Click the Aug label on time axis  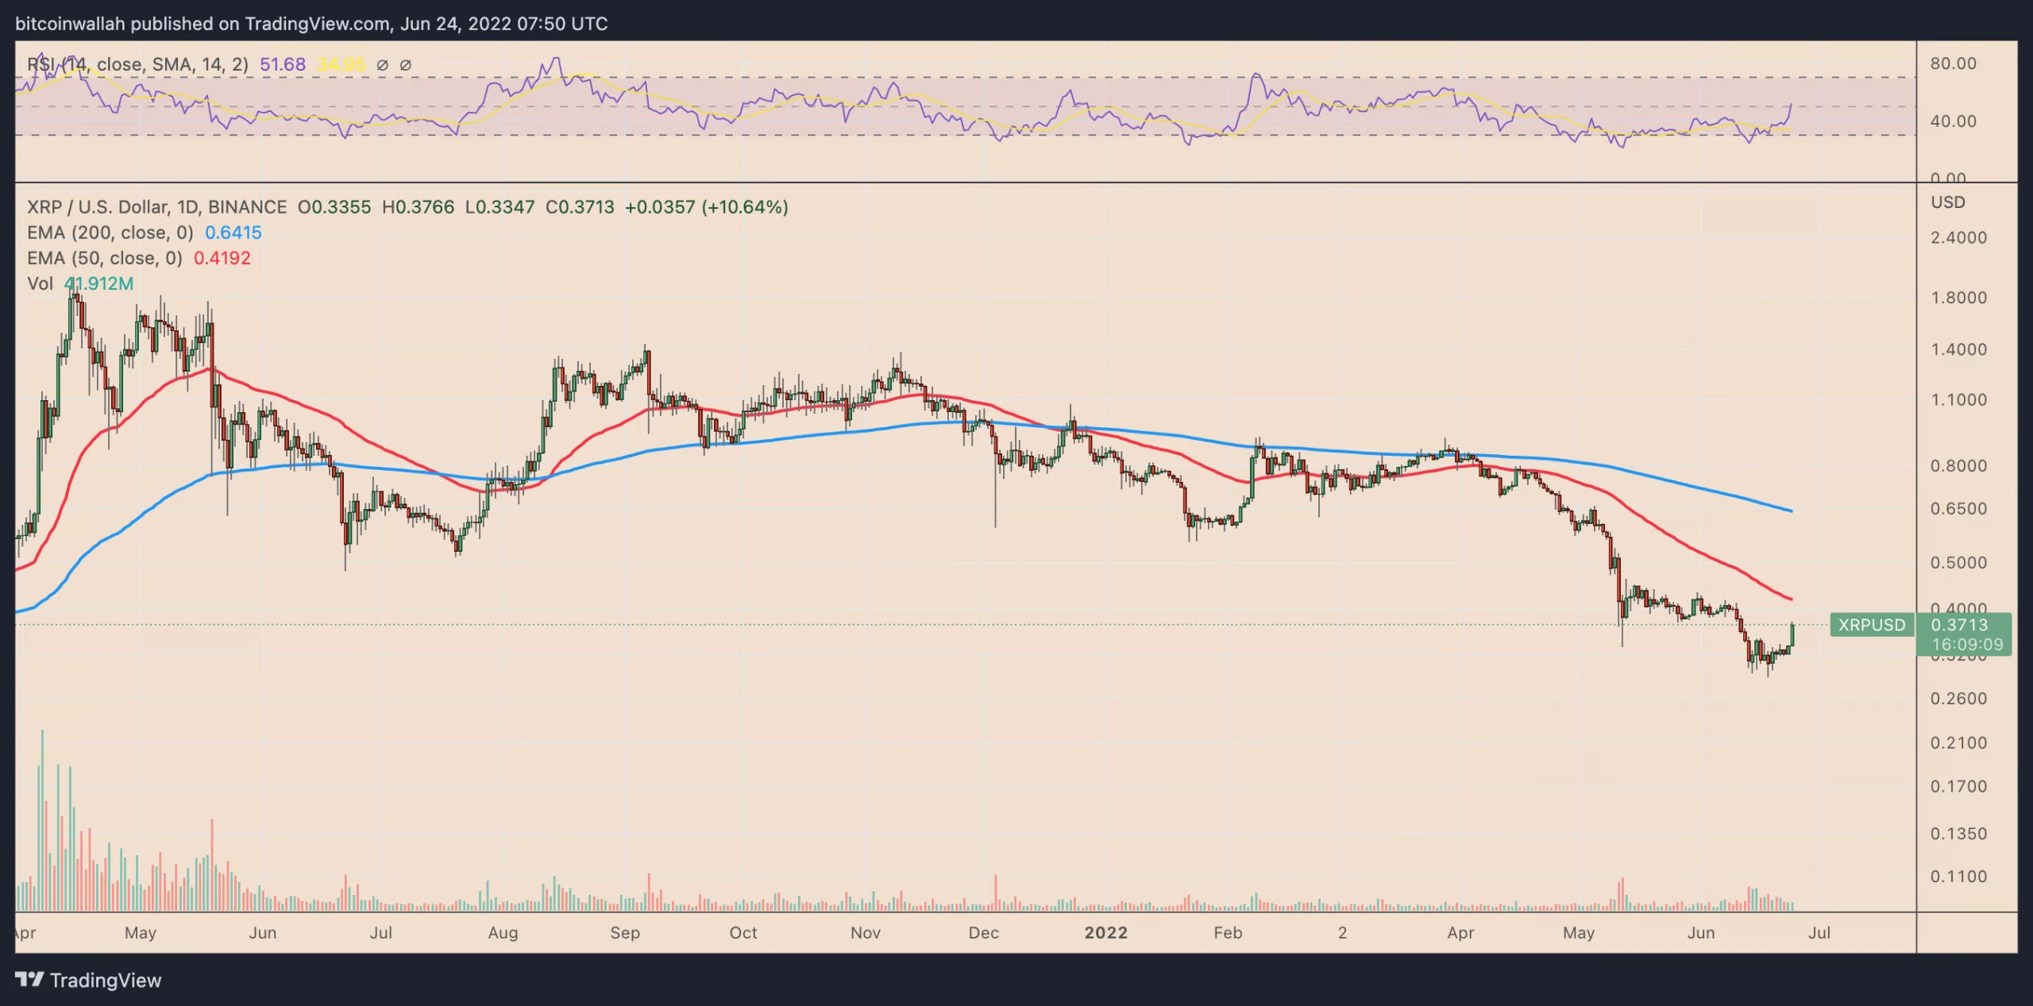[x=503, y=933]
